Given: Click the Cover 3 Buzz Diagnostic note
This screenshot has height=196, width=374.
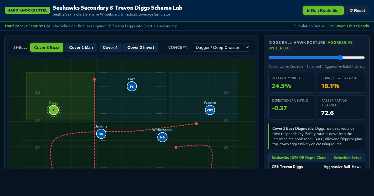Looking at the screenshot, I should [317, 136].
